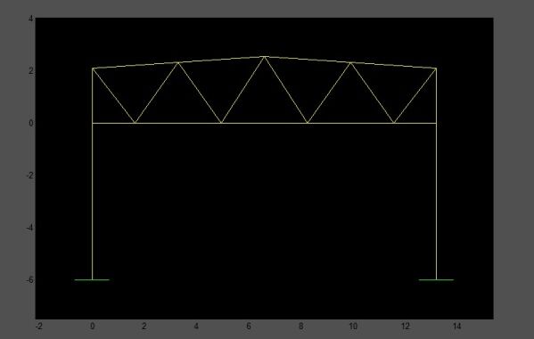The image size is (534, 339).
Task: Click the x-axis tick label 14
Action: 457,327
